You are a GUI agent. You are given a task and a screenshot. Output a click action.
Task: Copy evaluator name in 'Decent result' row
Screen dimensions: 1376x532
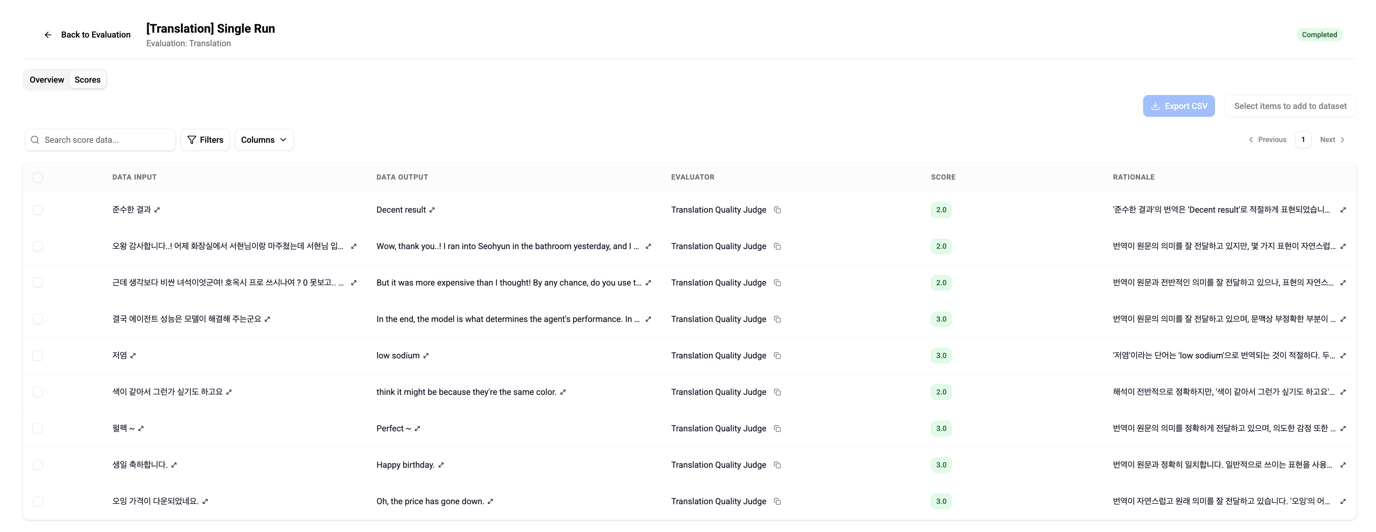(x=777, y=210)
